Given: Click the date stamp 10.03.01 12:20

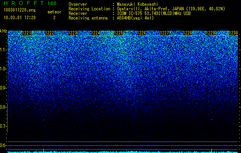Looking at the screenshot, I should tap(20, 18).
